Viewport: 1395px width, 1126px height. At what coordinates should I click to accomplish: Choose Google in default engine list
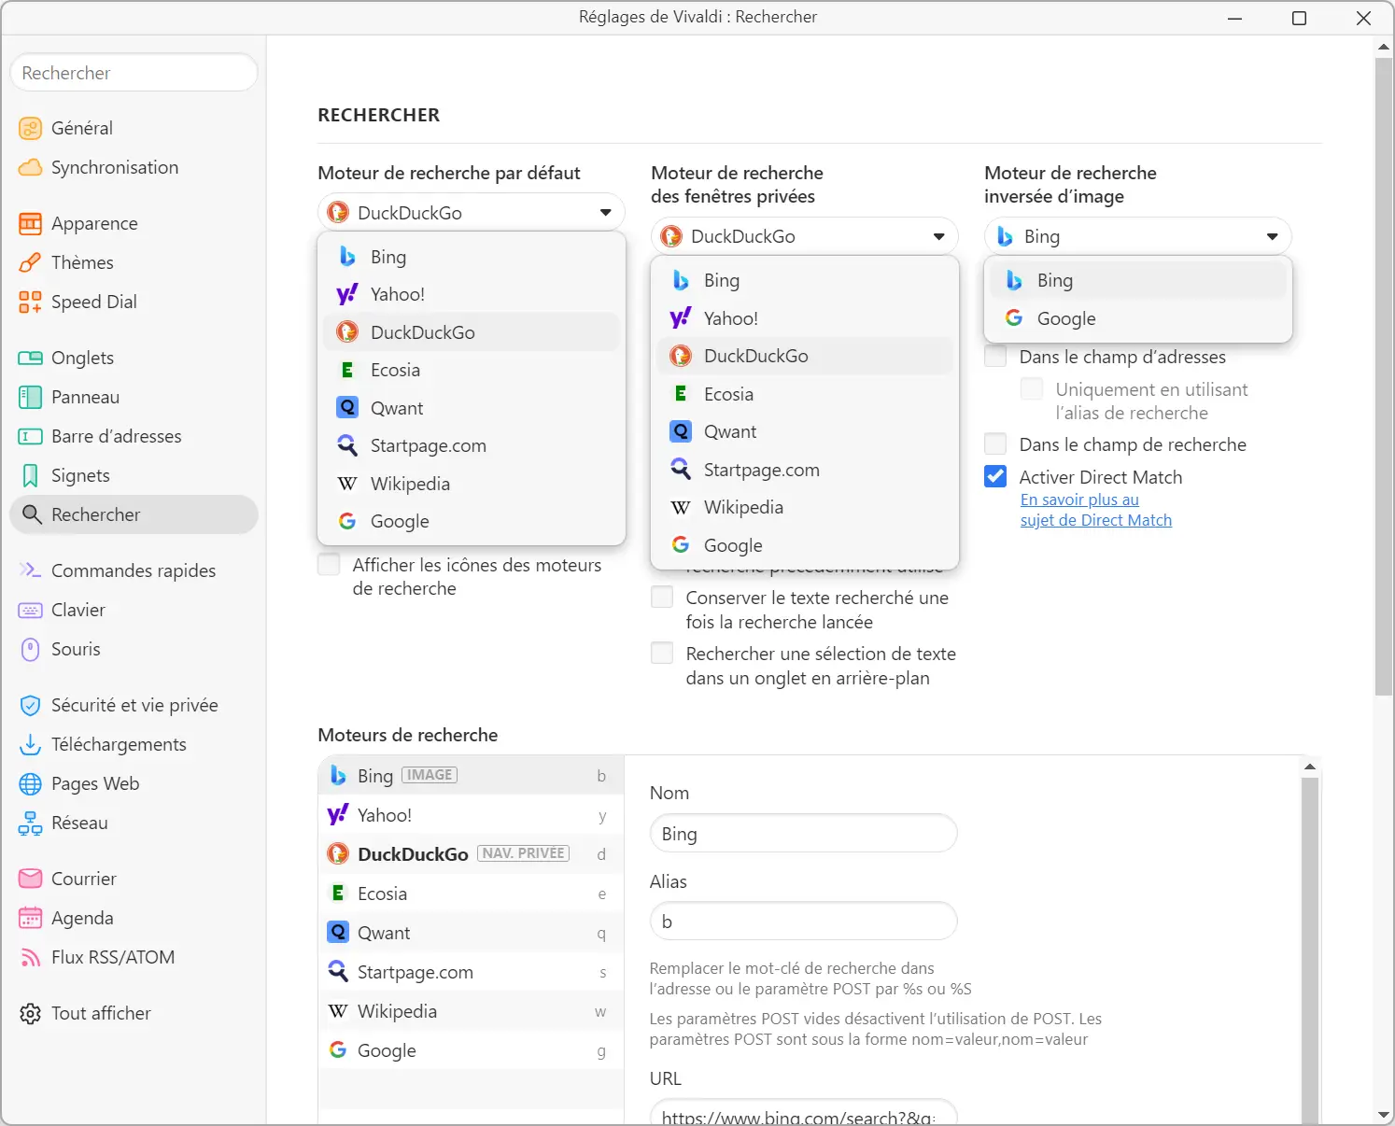click(x=472, y=521)
